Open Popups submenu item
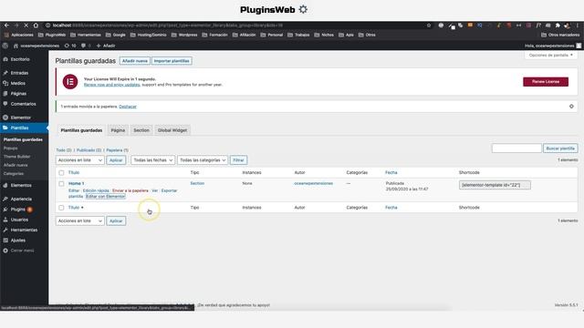The image size is (584, 328). [x=10, y=148]
